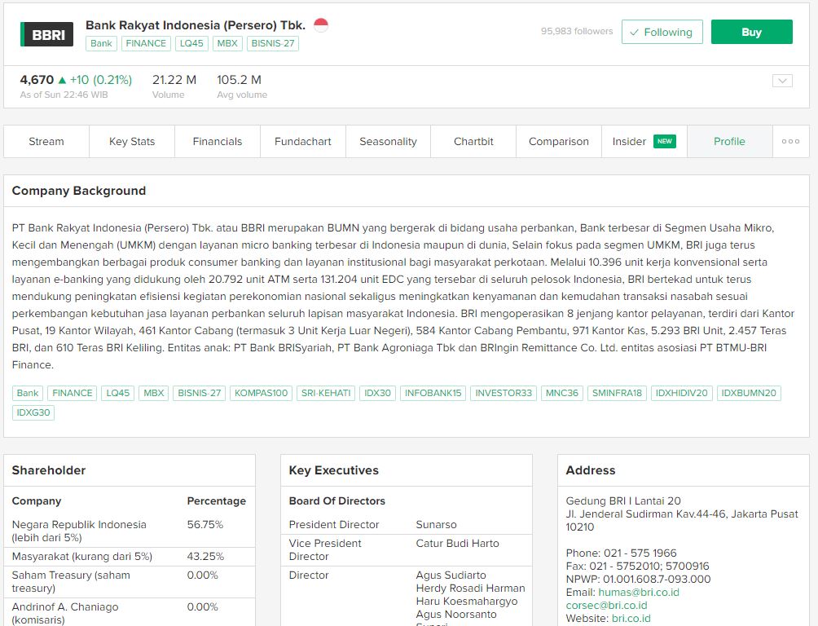Click the LQ45 tag in header
818x626 pixels.
191,43
